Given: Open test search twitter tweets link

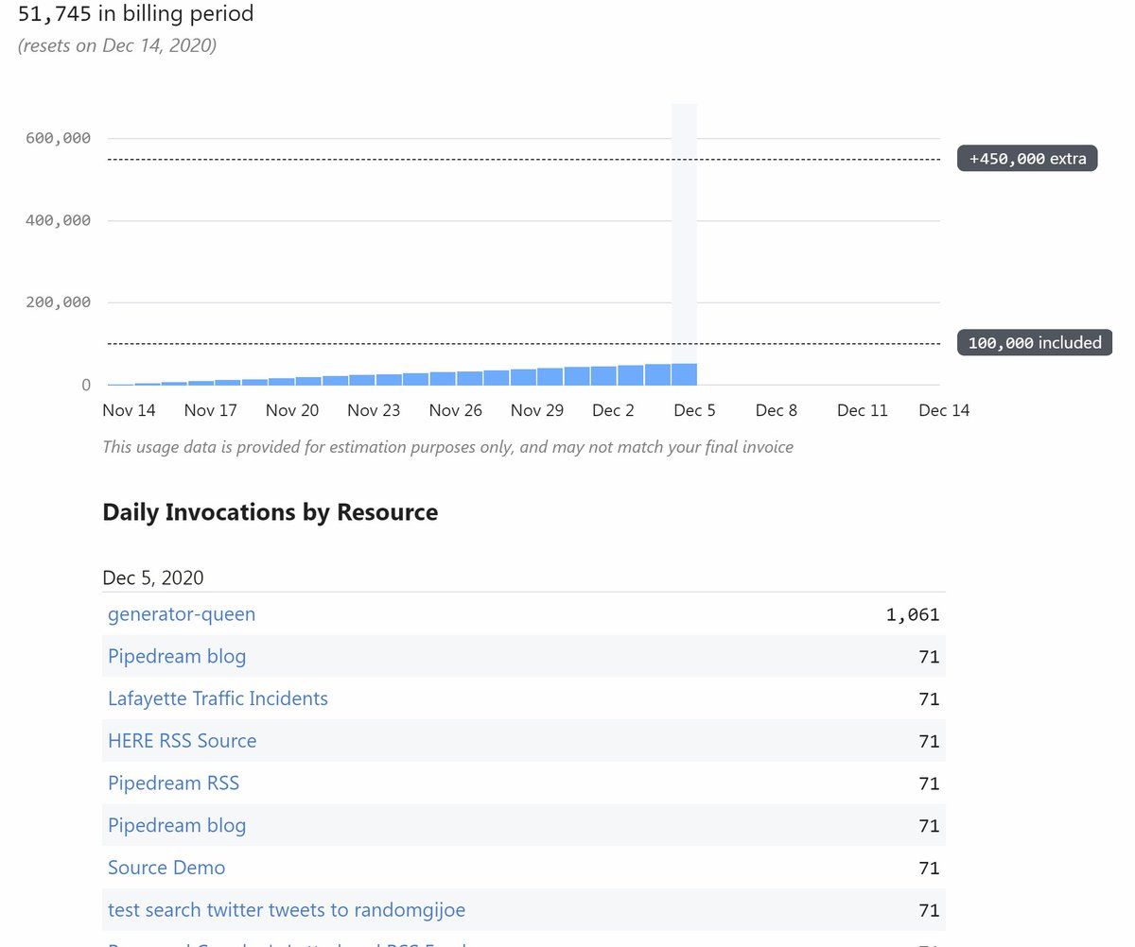Looking at the screenshot, I should [x=287, y=910].
